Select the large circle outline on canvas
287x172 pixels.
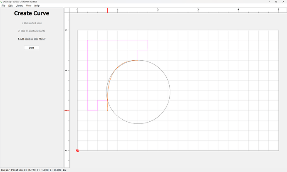click(x=170, y=92)
